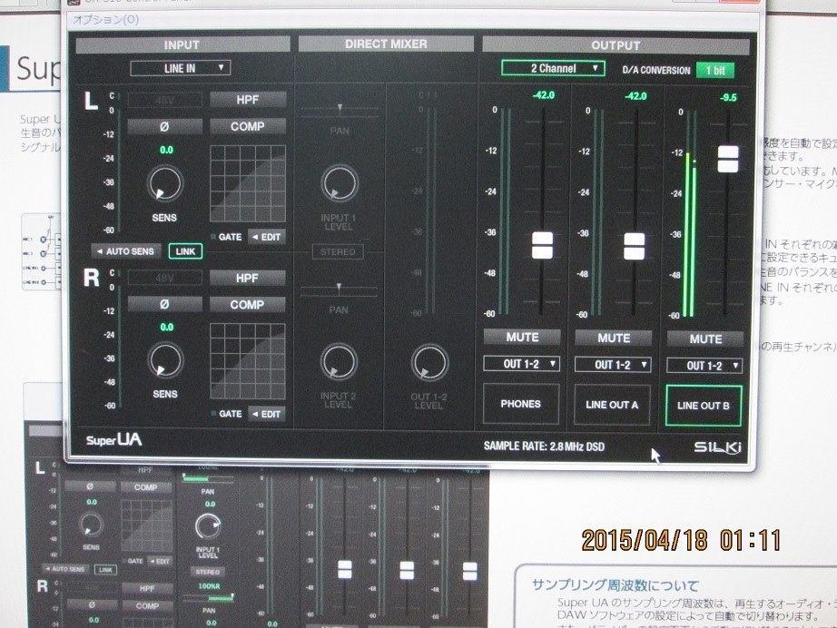The width and height of the screenshot is (837, 628).
Task: Select the LINE OUT A output button
Action: tap(612, 405)
